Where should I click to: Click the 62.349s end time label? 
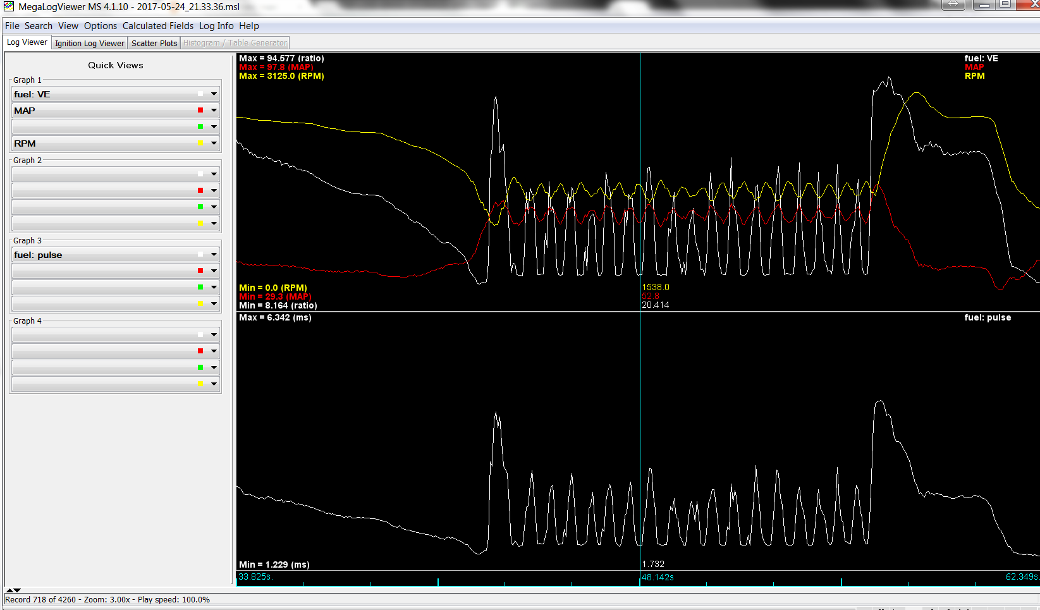pos(1022,576)
